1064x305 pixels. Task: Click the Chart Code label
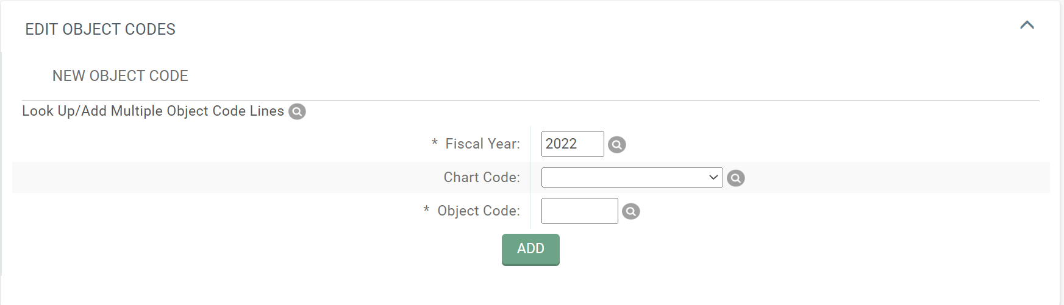click(x=482, y=177)
